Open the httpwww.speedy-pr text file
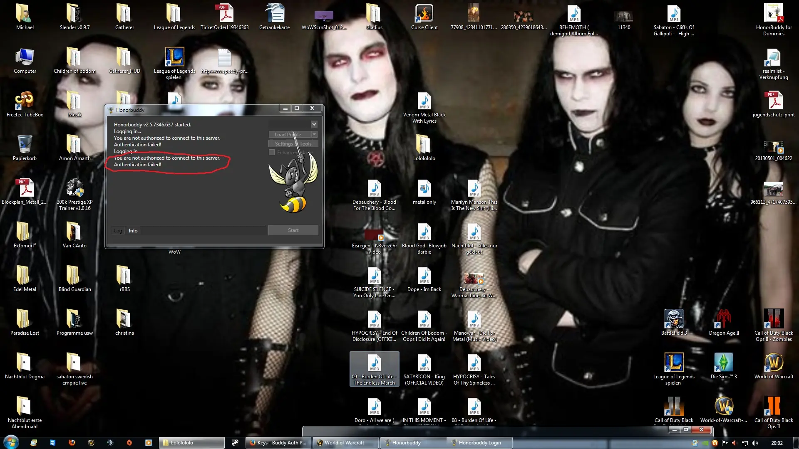Viewport: 799px width, 449px height. click(224, 61)
